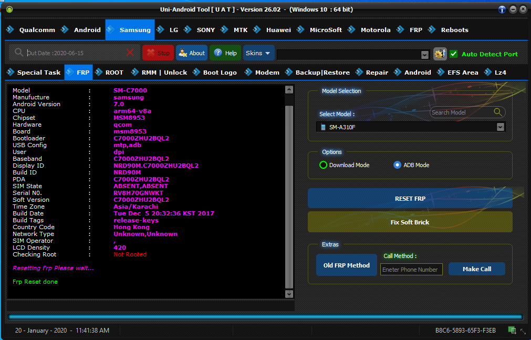Click the Make Call button
531x340 pixels.
point(476,269)
